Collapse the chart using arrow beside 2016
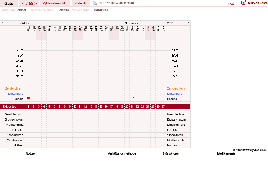 189,23
